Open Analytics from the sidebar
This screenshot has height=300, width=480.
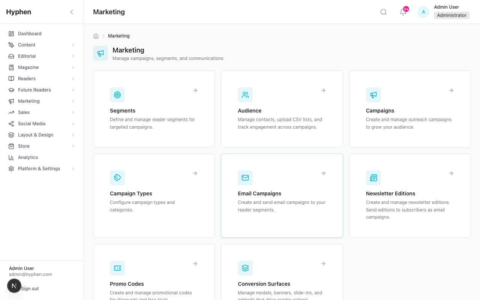click(x=28, y=157)
